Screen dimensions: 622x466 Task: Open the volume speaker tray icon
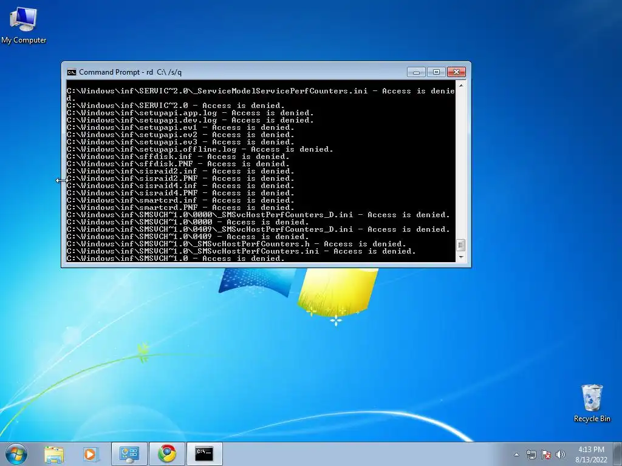tap(561, 454)
